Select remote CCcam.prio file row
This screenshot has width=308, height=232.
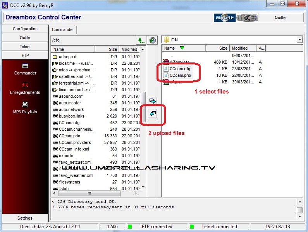[x=96, y=136]
